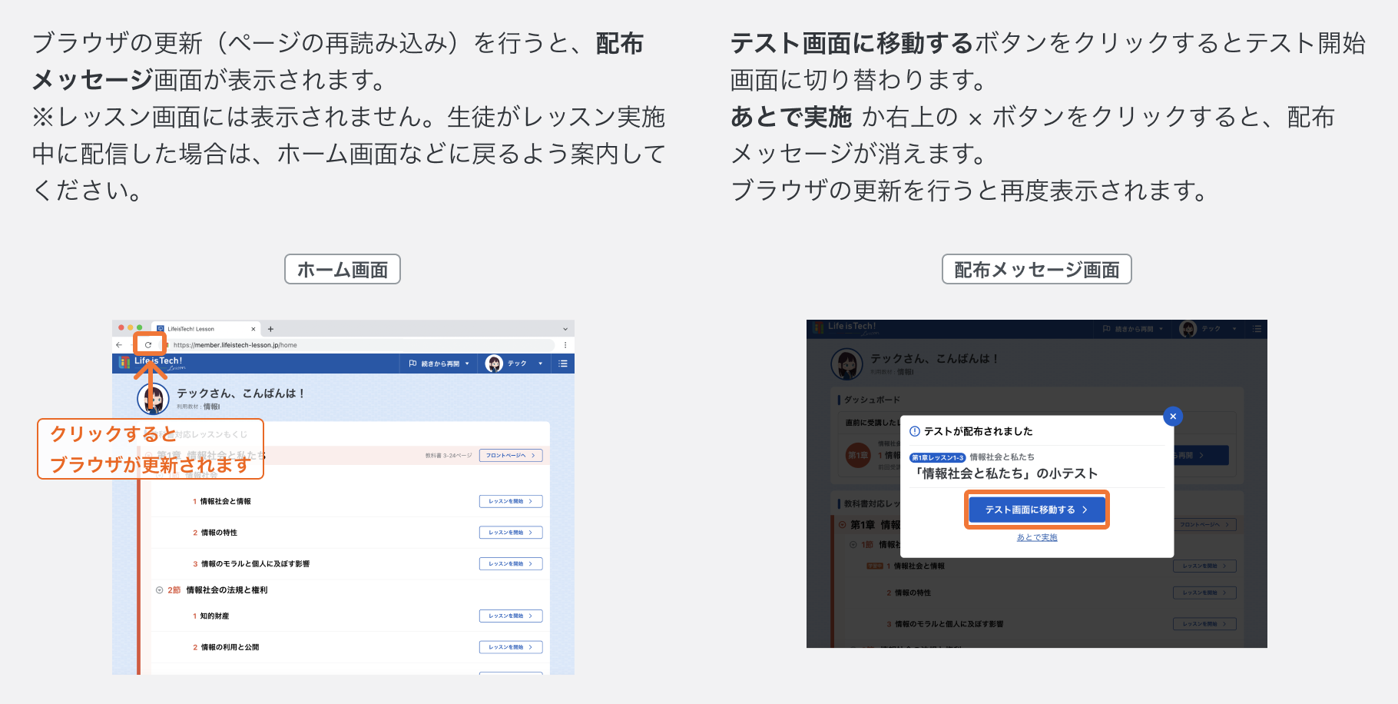The image size is (1398, 704).
Task: Close the LifeisTech! Lesson browser tab
Action: [x=253, y=329]
